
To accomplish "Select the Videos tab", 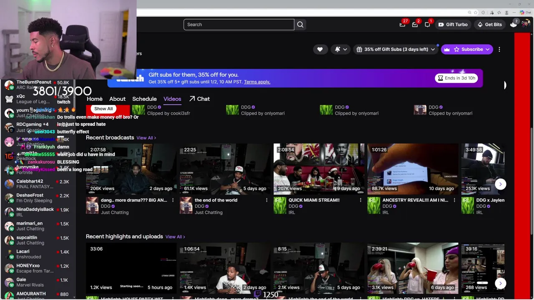I will pyautogui.click(x=172, y=99).
